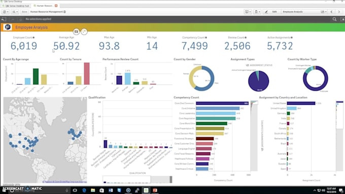Click the Qualification chart mini scrollbar
345x194 pixels.
(x=137, y=179)
